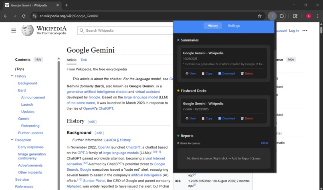Viewport: 323px width, 190px height.
Task: Open the Chrome three-dot menu
Action: pos(318,16)
